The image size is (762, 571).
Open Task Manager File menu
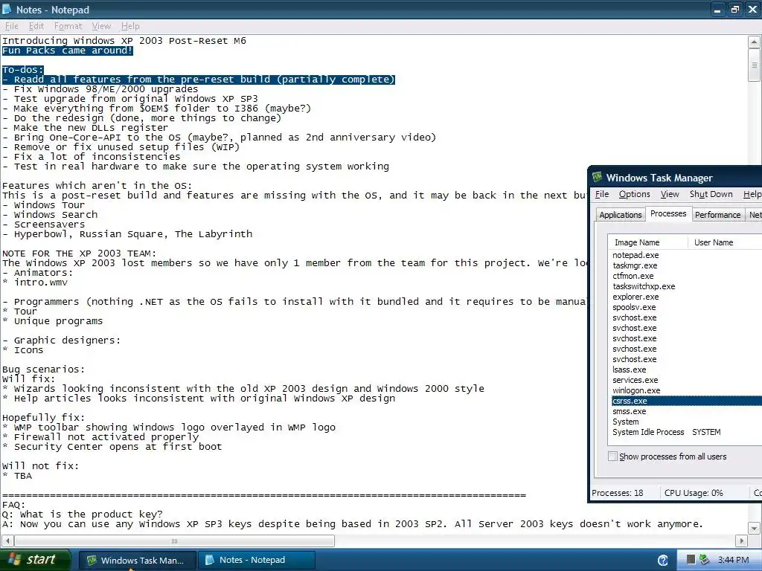pos(601,194)
